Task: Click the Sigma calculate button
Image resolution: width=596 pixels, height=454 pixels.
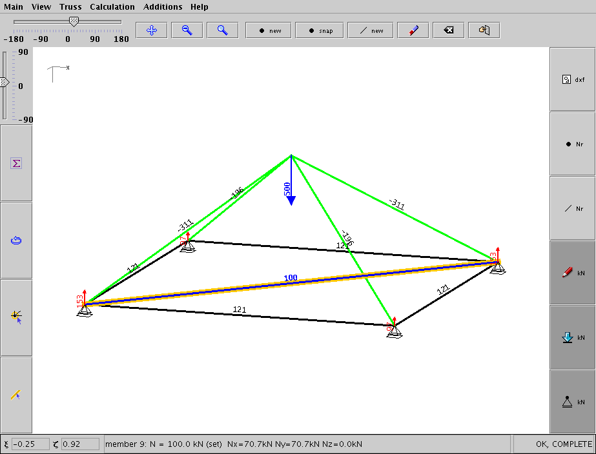Action: click(x=16, y=163)
